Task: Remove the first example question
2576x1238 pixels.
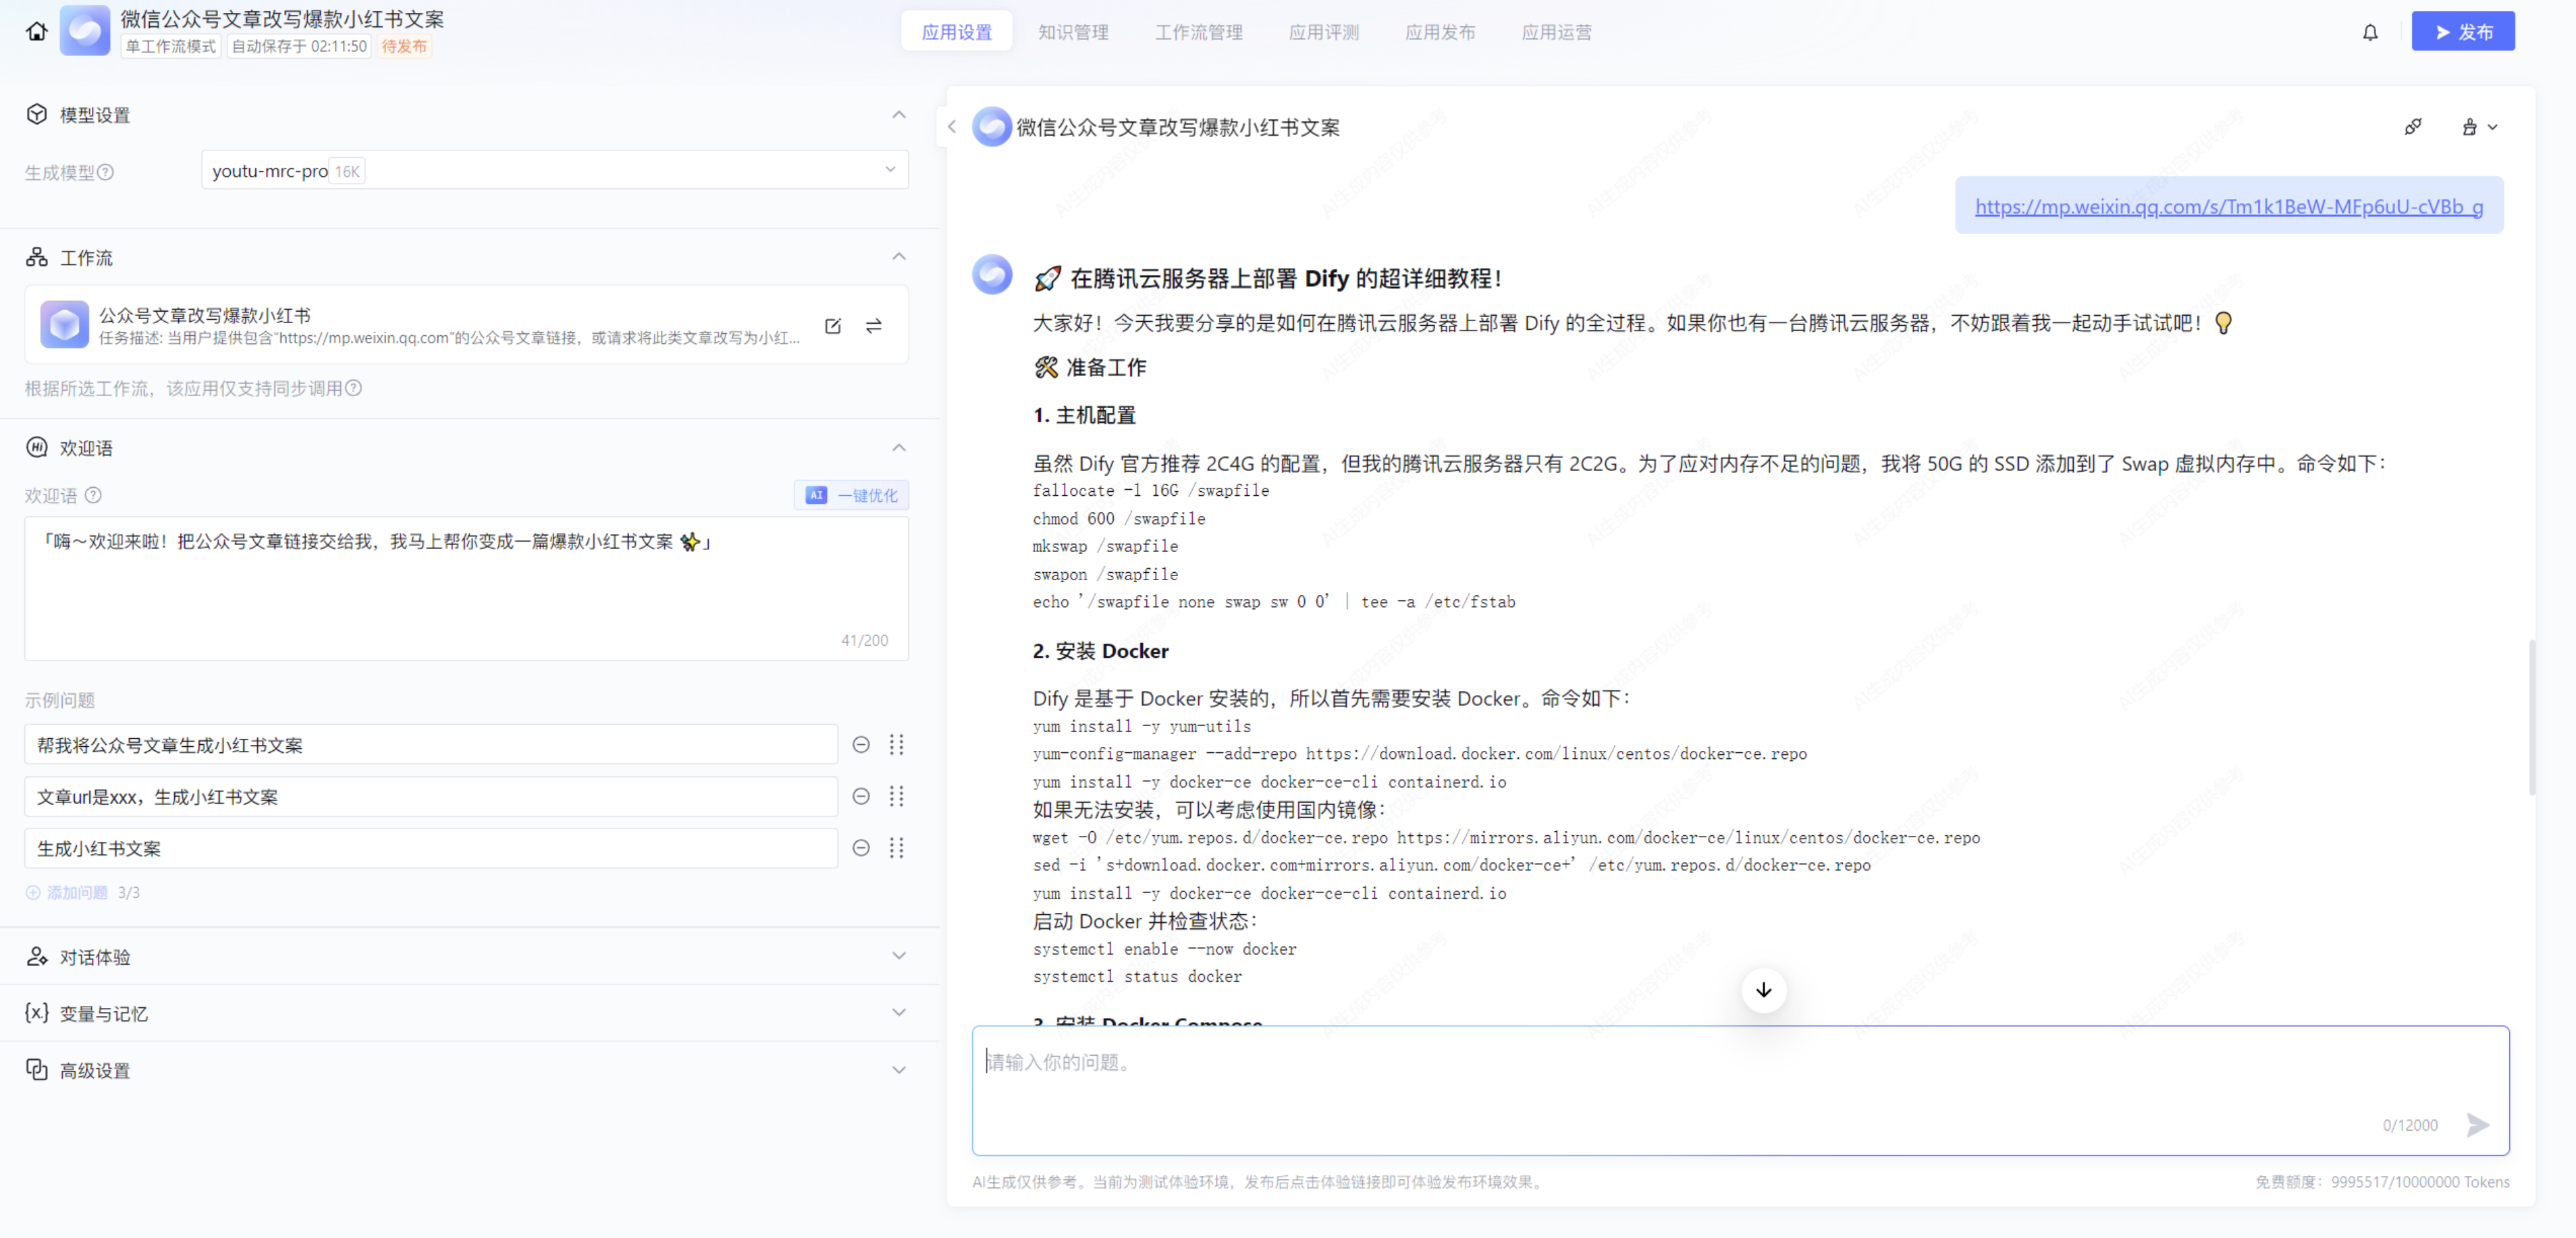Action: [x=860, y=744]
